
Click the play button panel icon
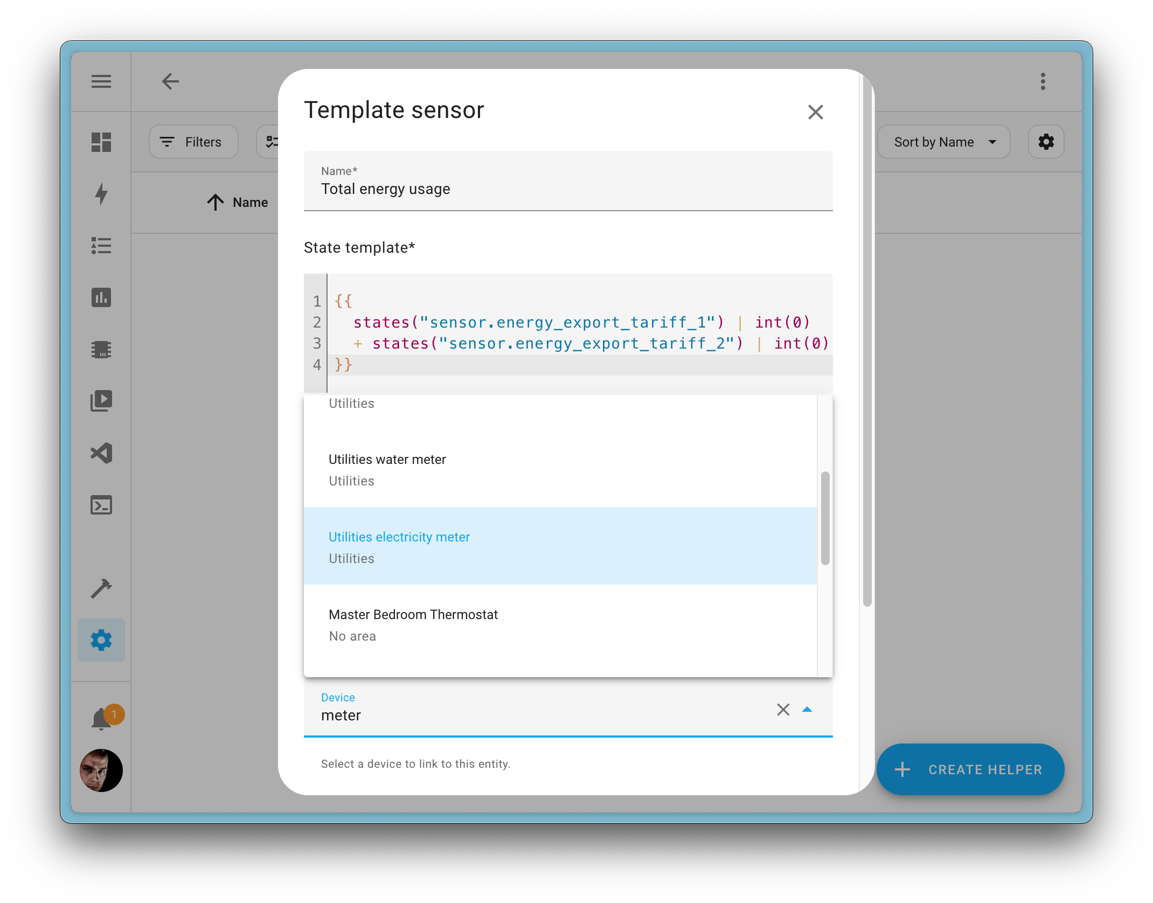102,400
